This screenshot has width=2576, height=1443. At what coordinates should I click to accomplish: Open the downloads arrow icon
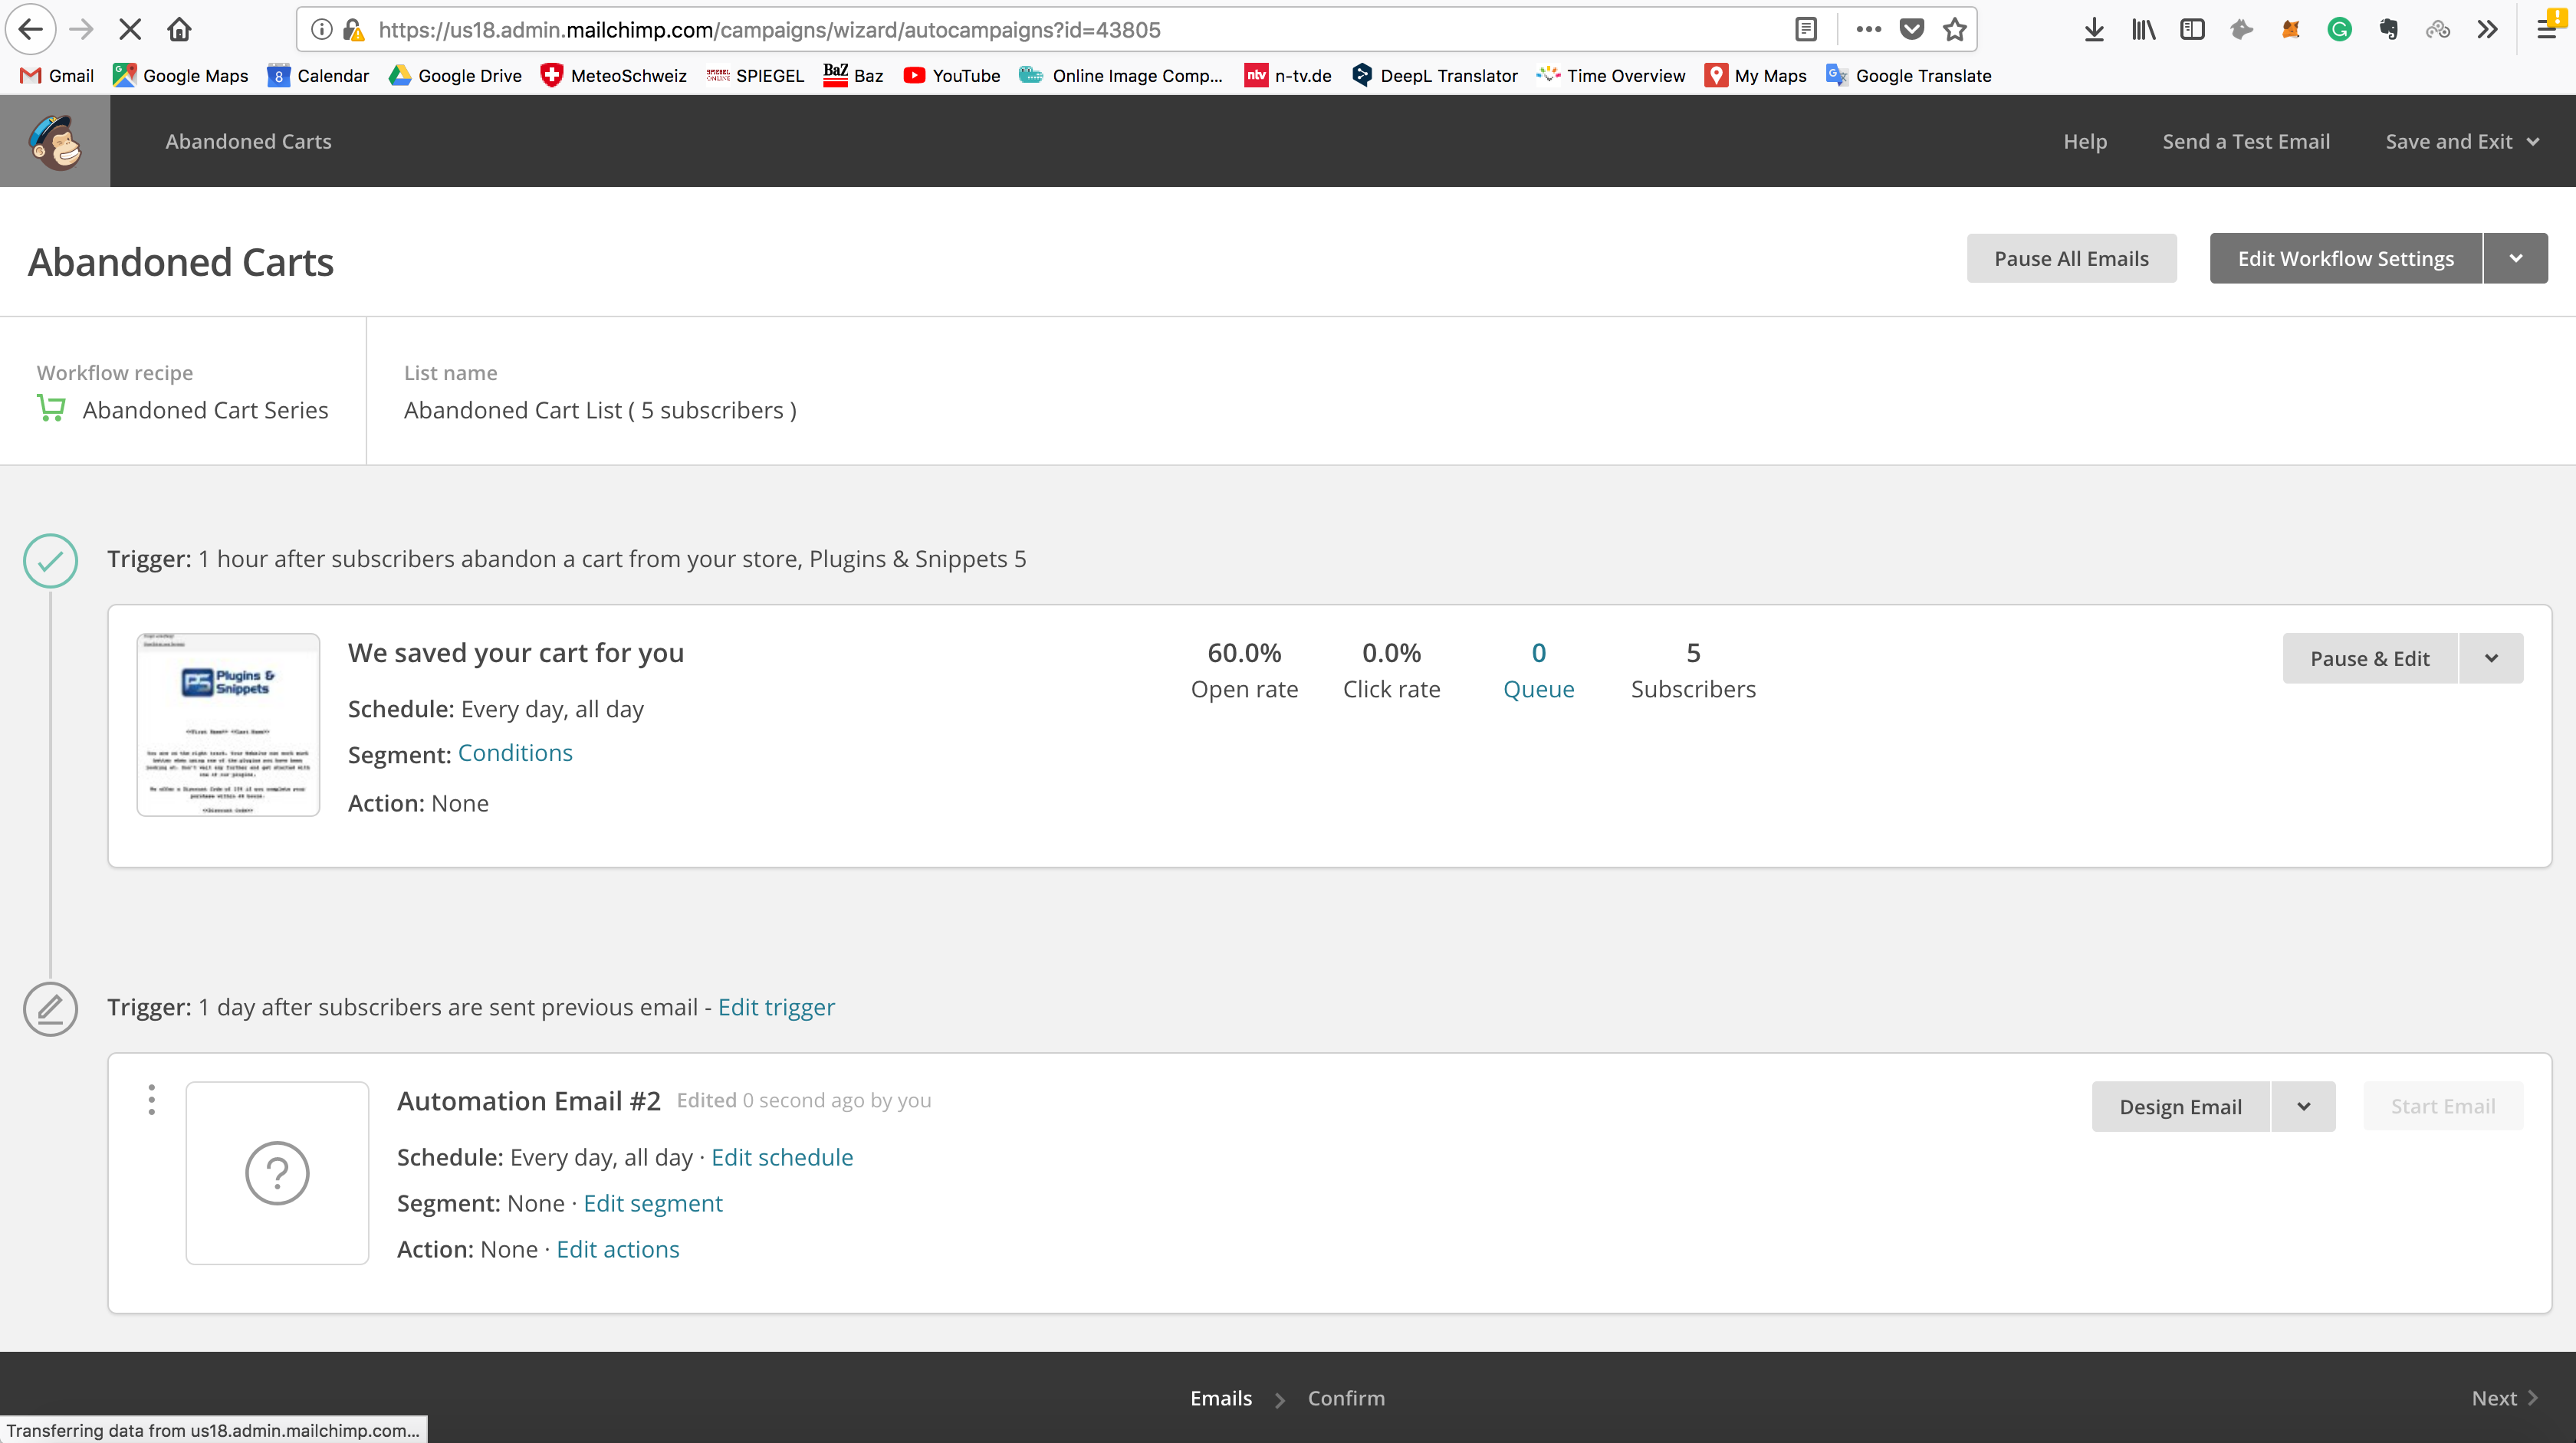point(2094,29)
